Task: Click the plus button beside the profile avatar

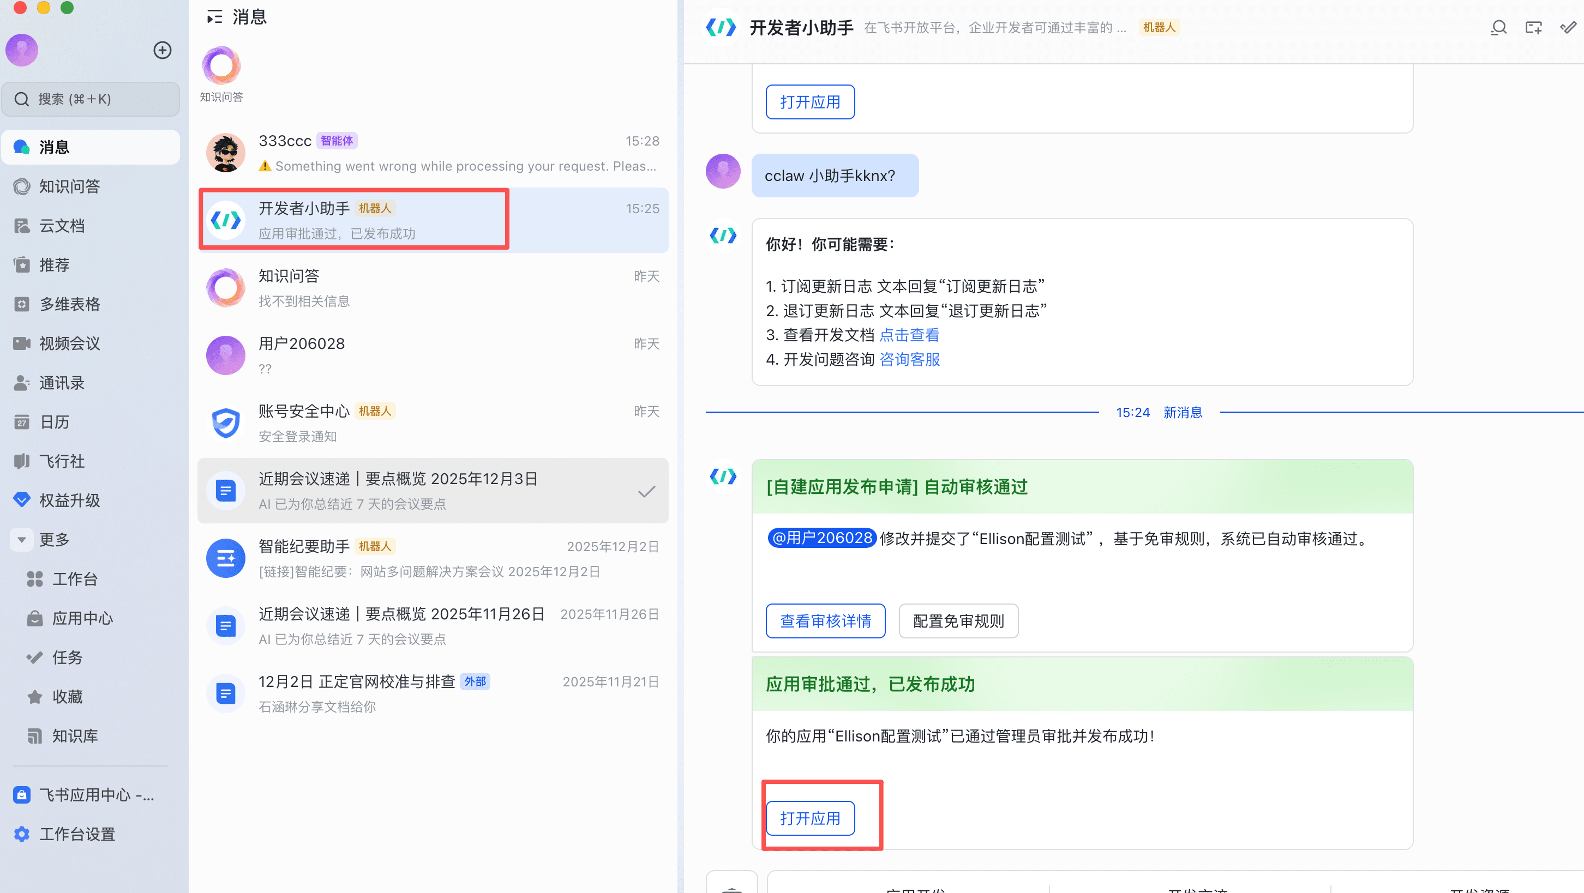Action: click(x=163, y=50)
